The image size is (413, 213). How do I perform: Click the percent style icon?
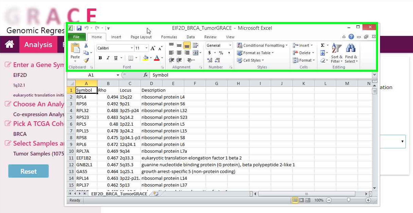pos(221,53)
